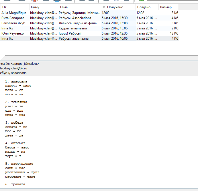Screen dimensions: 198x191
Task: Open the email from A La Magnifique
Action: pos(14,13)
